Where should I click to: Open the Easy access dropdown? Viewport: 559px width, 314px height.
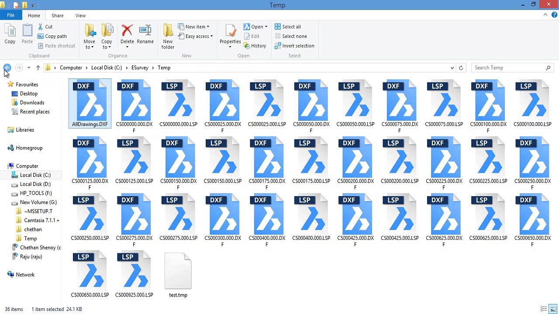[196, 36]
